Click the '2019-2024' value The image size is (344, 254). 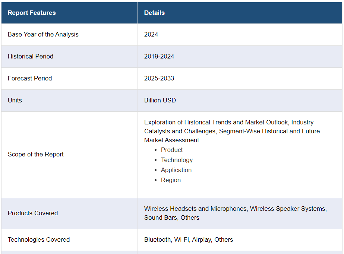[159, 56]
